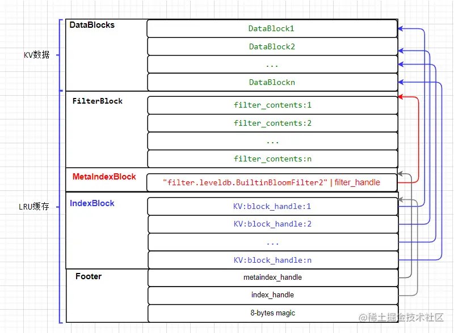Select the FilterBlock section label
This screenshot has width=454, height=333.
[98, 101]
